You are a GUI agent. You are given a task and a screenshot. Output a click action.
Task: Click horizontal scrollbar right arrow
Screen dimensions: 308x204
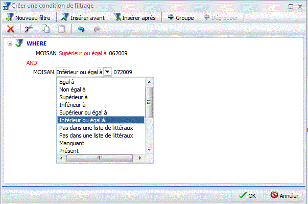pyautogui.click(x=140, y=158)
